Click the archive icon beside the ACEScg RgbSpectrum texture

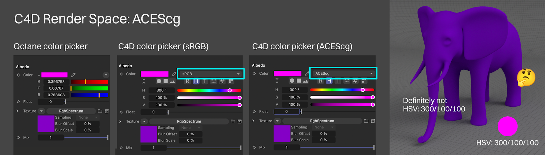(x=373, y=121)
